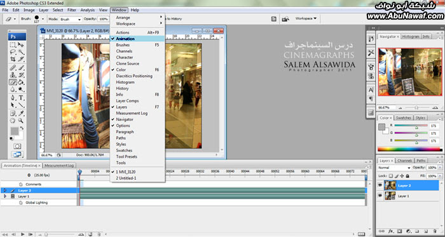Swap foreground and background colors
Screen dimensions: 445x237
click(x=22, y=128)
